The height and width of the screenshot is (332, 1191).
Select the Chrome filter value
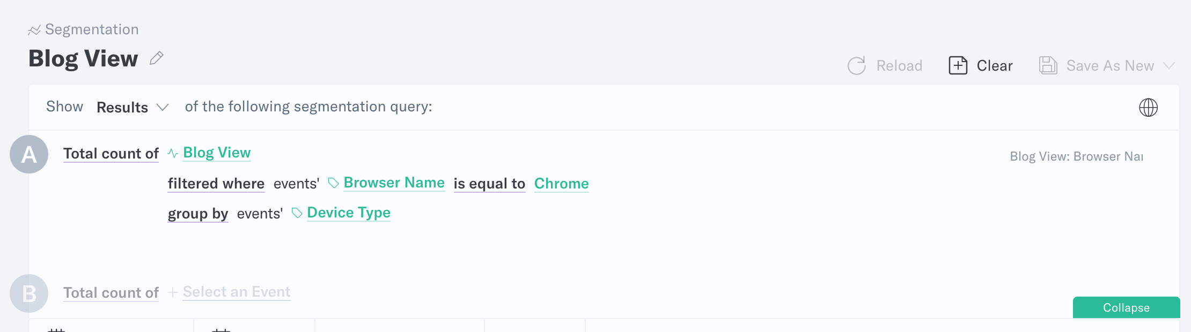561,184
